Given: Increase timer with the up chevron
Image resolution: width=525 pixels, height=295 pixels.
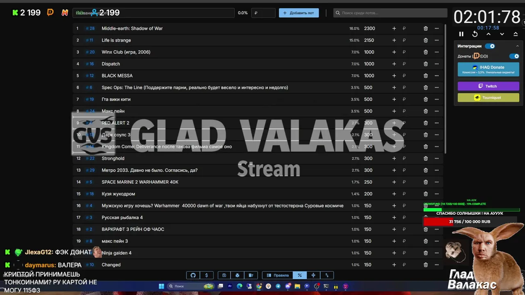Looking at the screenshot, I should (x=488, y=34).
